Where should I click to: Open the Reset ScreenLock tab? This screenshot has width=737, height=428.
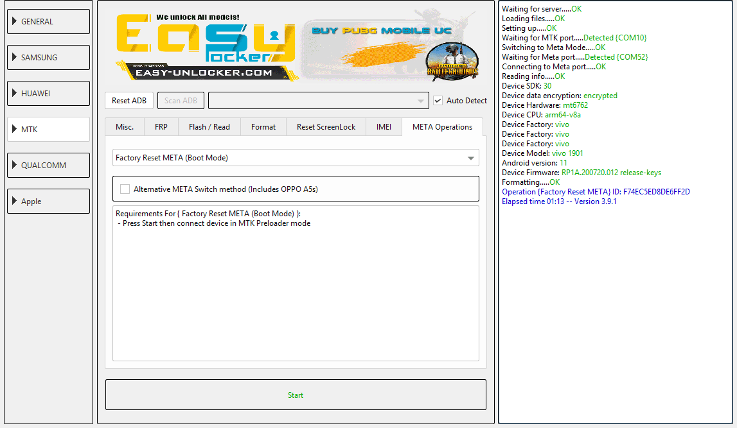tap(326, 127)
